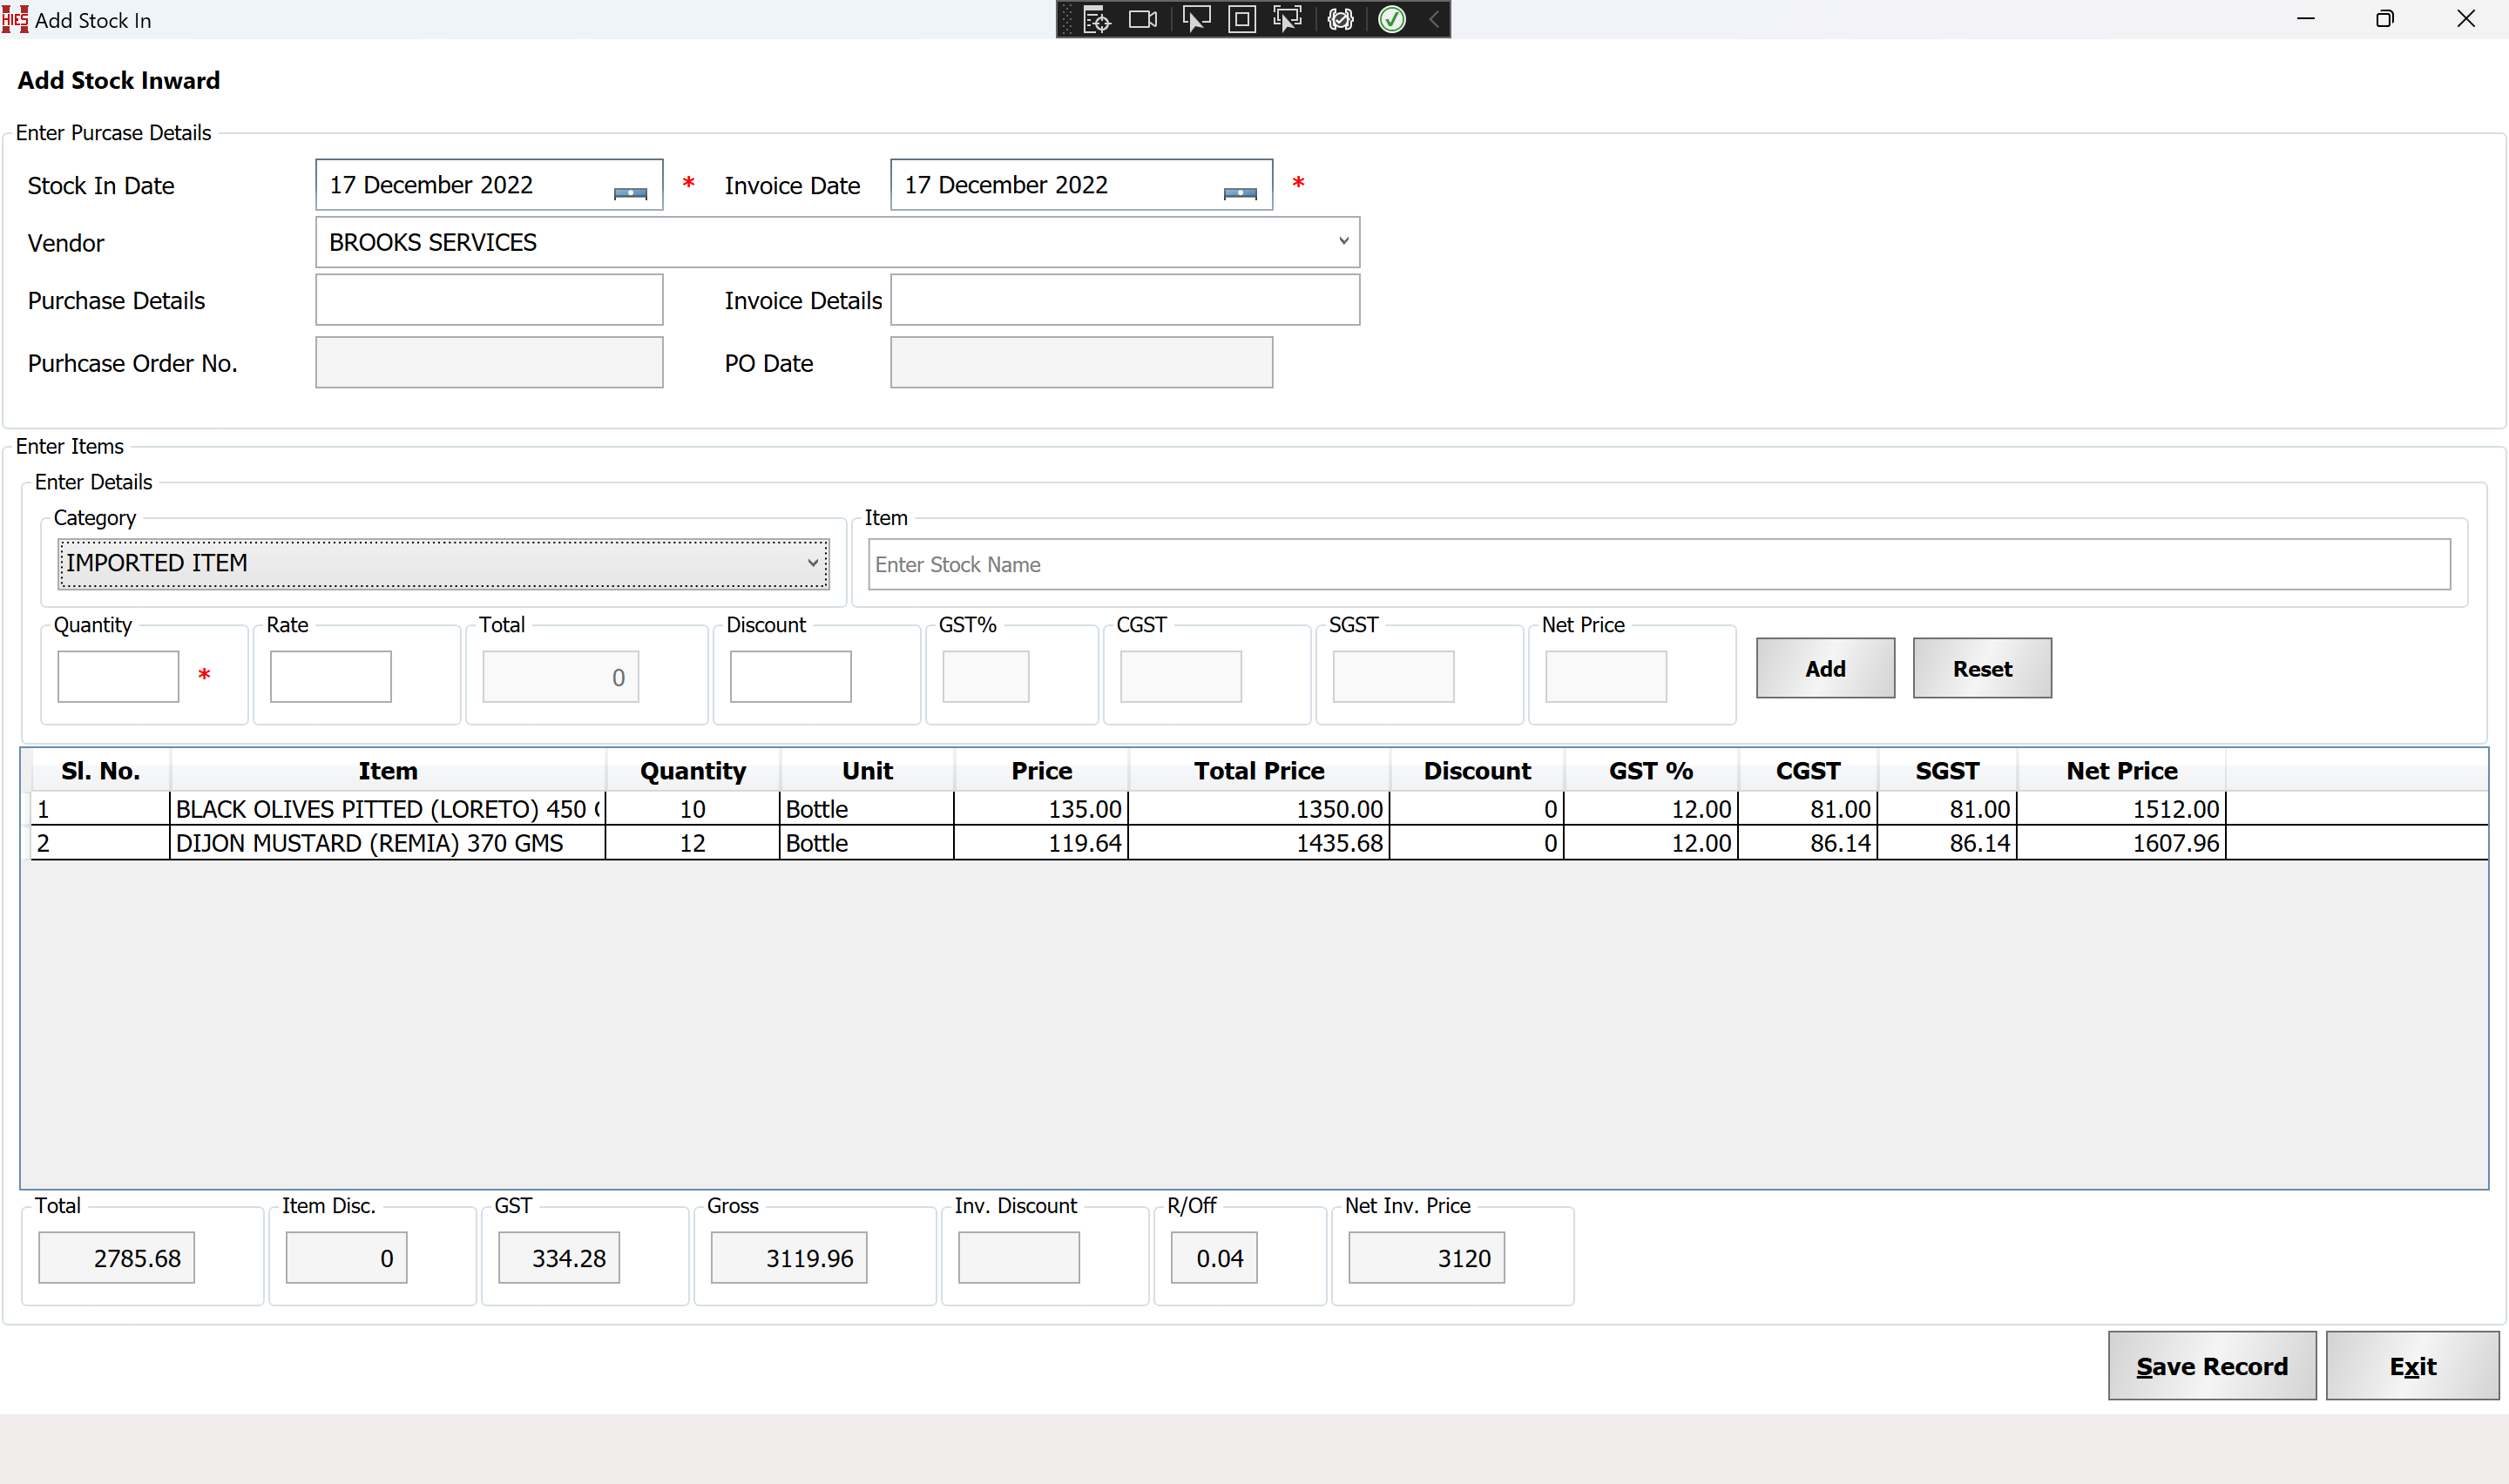The height and width of the screenshot is (1484, 2509).
Task: Click the Stock In Date field
Action: coord(489,185)
